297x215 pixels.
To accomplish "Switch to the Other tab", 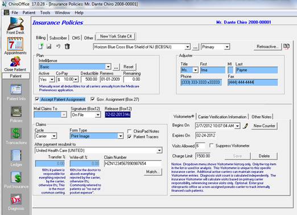I will [89, 38].
